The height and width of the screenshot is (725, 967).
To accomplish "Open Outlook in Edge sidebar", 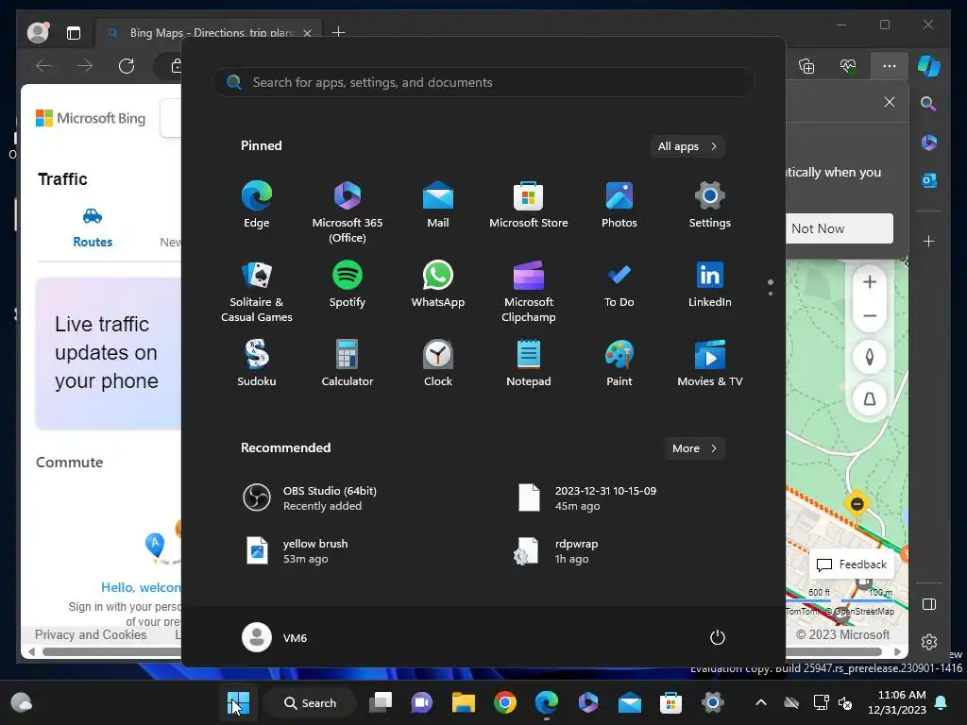I will 929,180.
